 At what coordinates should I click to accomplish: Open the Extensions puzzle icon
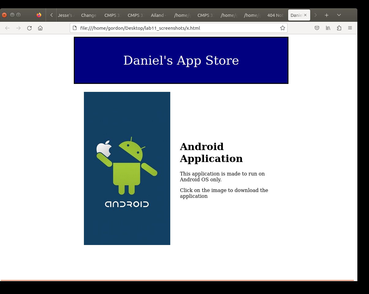339,28
